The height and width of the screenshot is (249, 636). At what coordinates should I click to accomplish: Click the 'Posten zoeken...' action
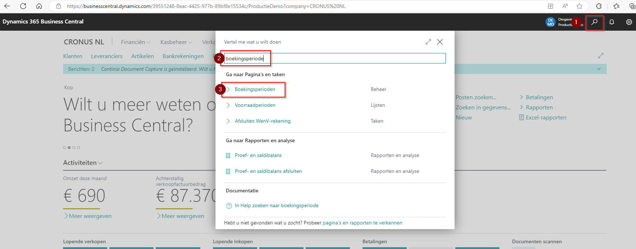pos(476,97)
